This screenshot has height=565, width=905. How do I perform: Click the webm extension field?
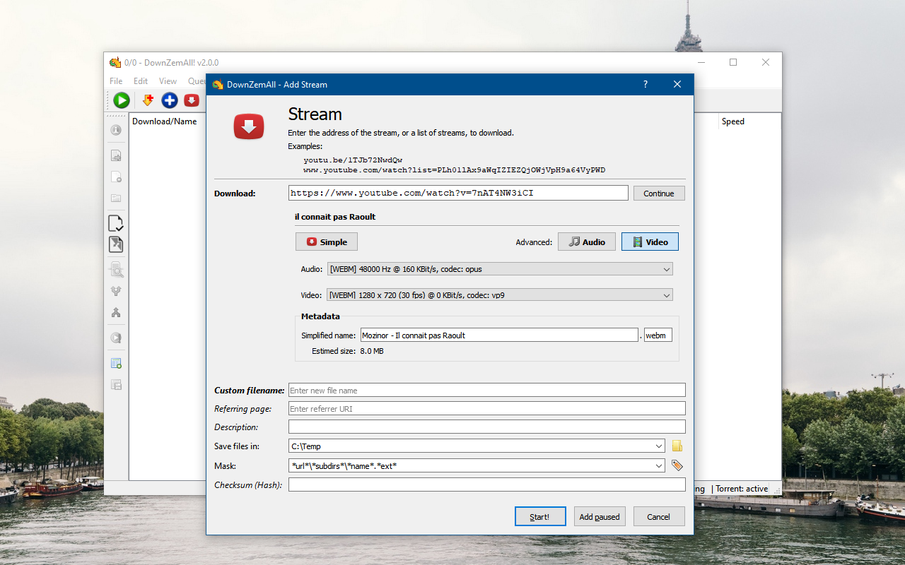tap(658, 335)
